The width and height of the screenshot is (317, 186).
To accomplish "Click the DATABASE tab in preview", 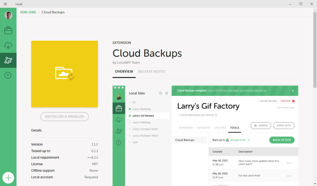I will pyautogui.click(x=203, y=128).
